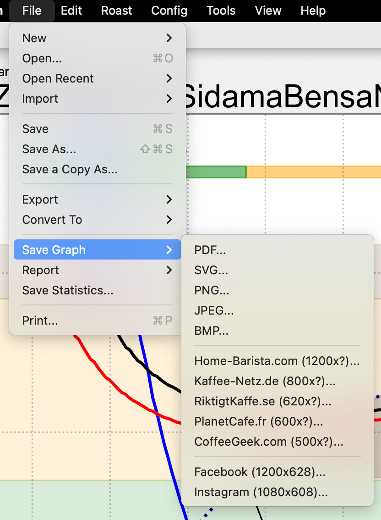Save the graph as PDF
Viewport: 381px width, 520px height.
(x=210, y=250)
